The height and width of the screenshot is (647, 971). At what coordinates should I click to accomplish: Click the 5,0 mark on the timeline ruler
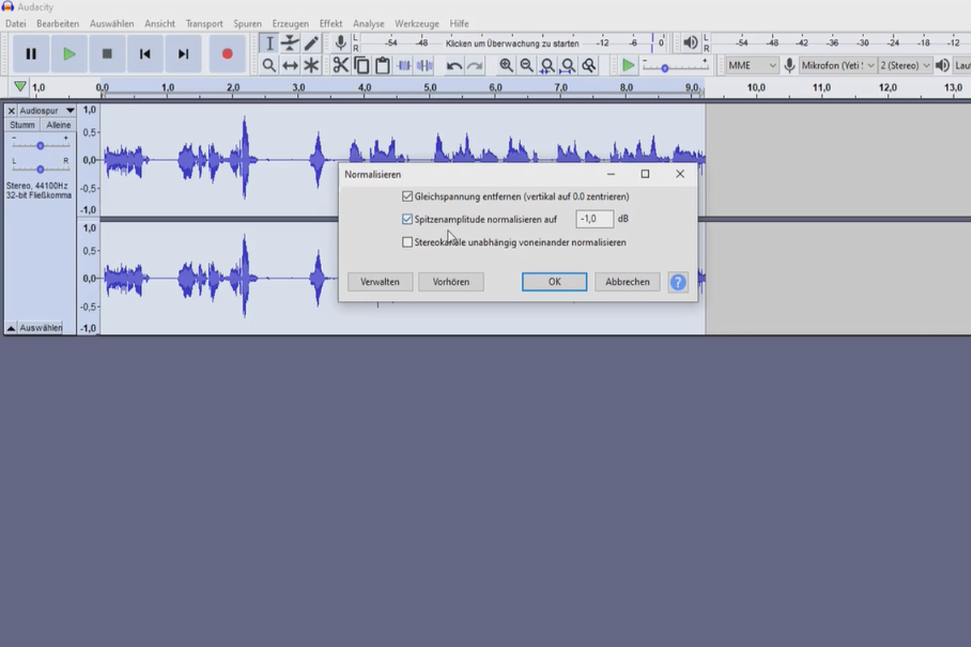(430, 87)
